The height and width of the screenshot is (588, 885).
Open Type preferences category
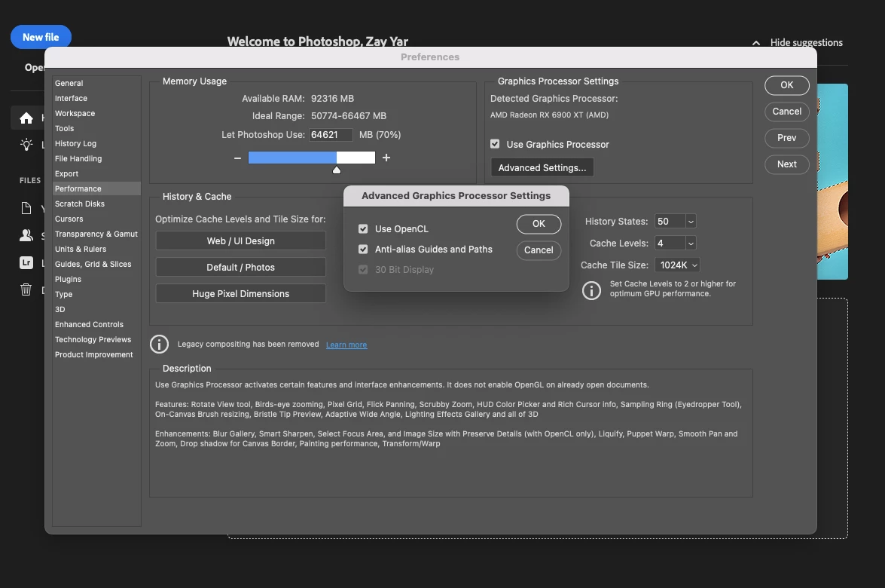coord(96,294)
